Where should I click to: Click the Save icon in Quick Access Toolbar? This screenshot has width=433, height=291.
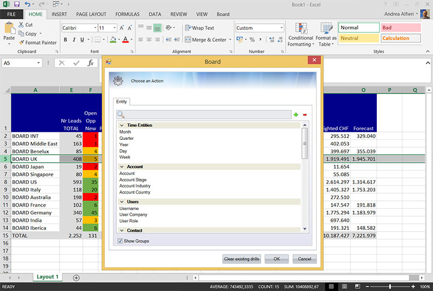tap(17, 4)
